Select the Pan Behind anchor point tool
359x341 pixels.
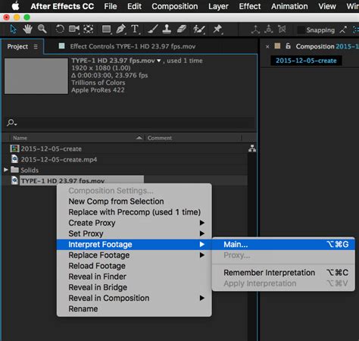[89, 30]
